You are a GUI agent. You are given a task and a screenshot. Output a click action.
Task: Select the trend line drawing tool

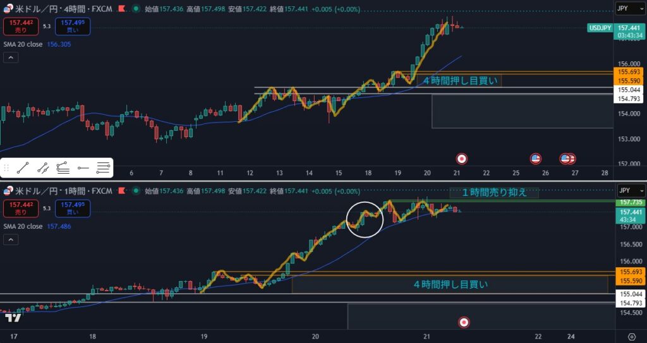tap(23, 167)
